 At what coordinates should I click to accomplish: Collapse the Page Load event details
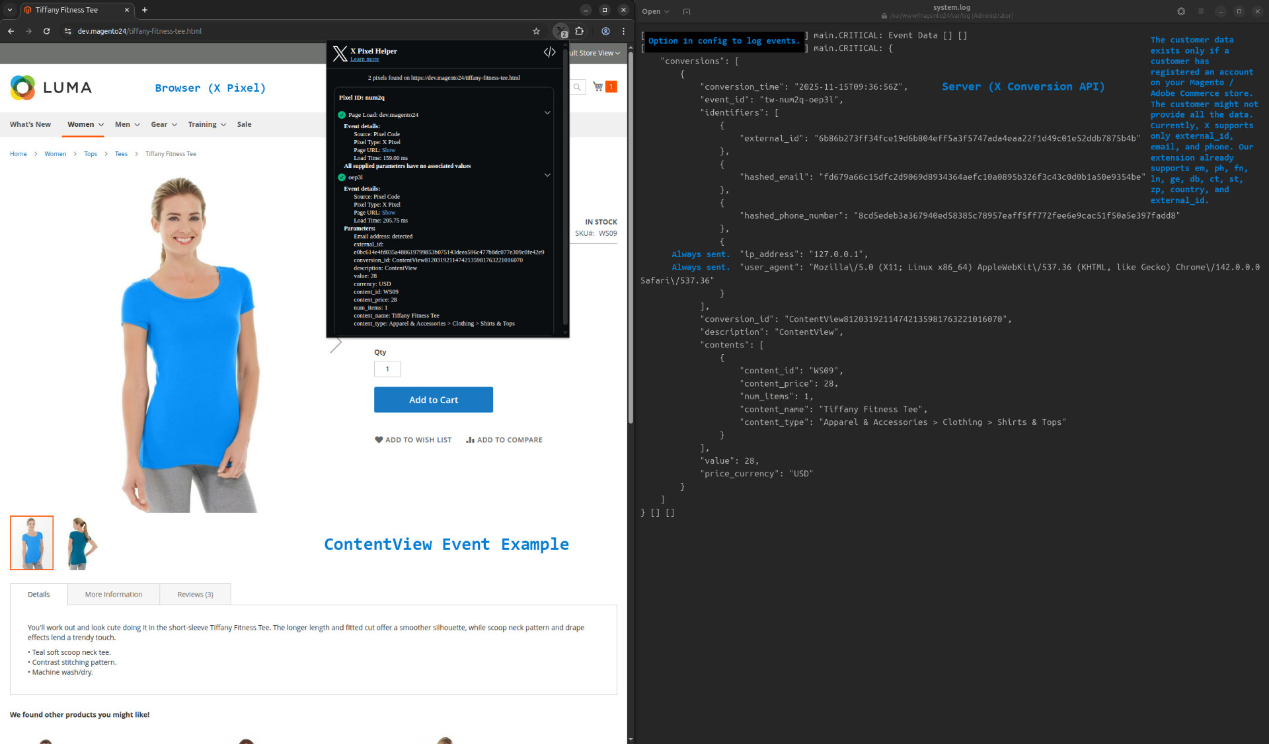[x=547, y=113]
